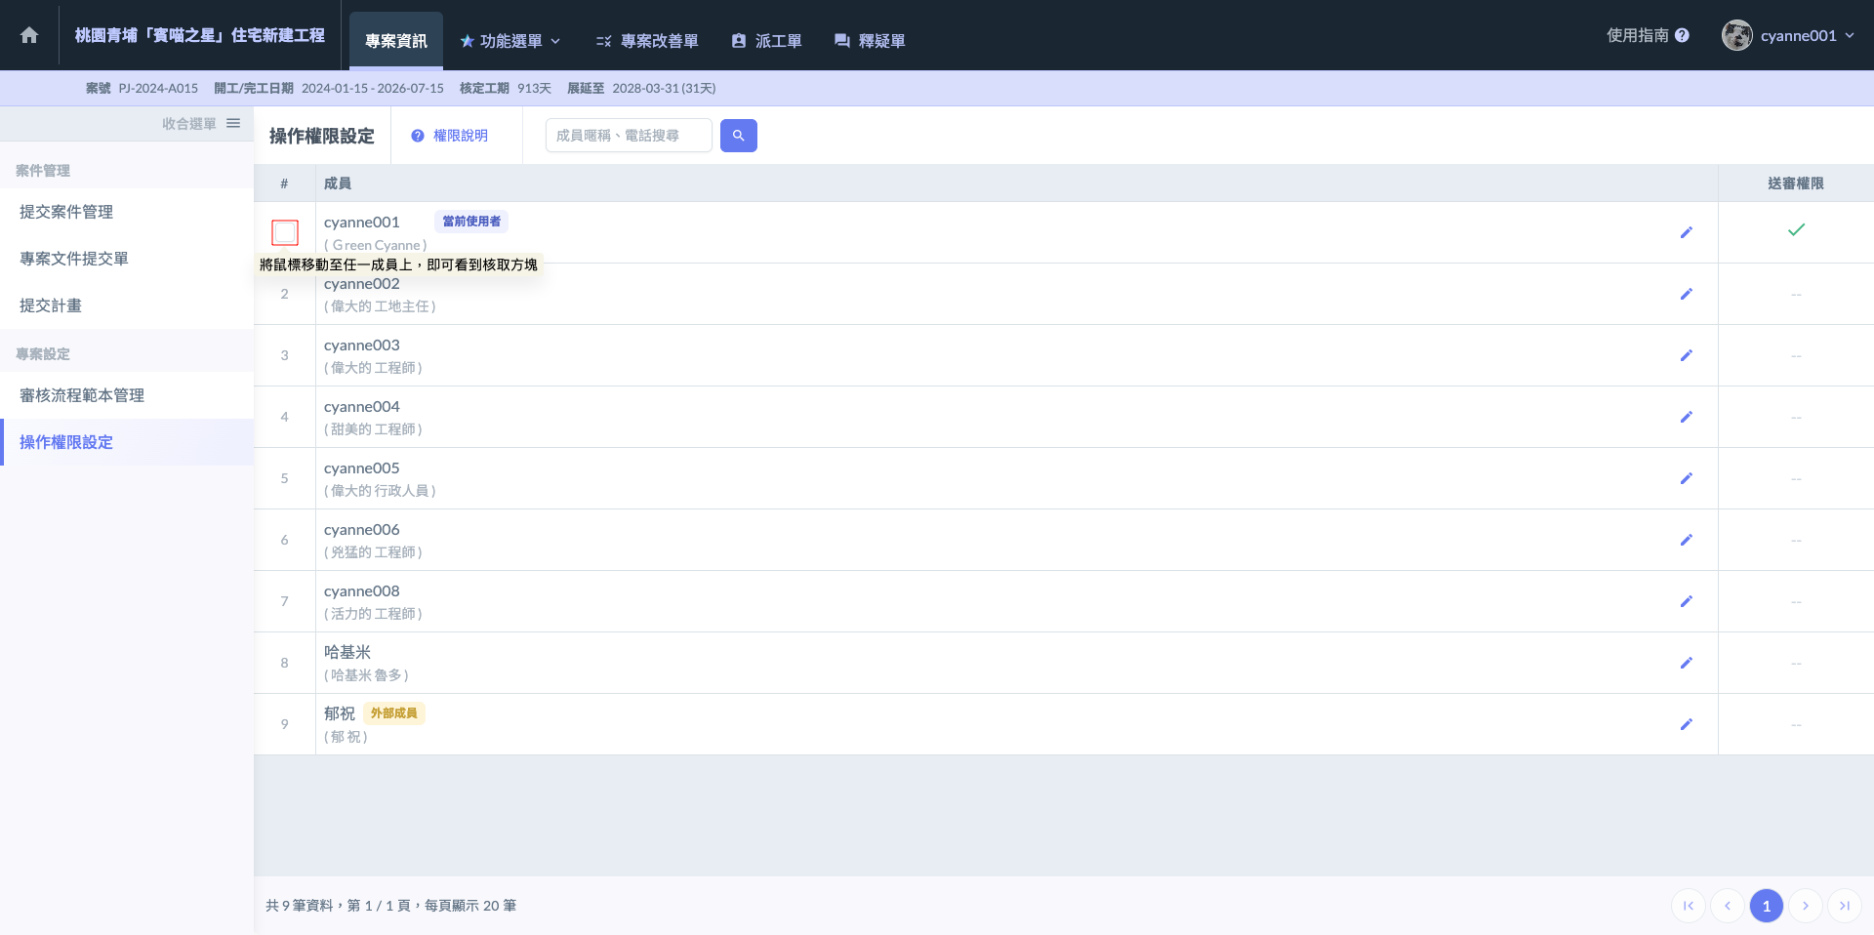The image size is (1874, 935).
Task: Jump to the last page
Action: pyautogui.click(x=1845, y=906)
